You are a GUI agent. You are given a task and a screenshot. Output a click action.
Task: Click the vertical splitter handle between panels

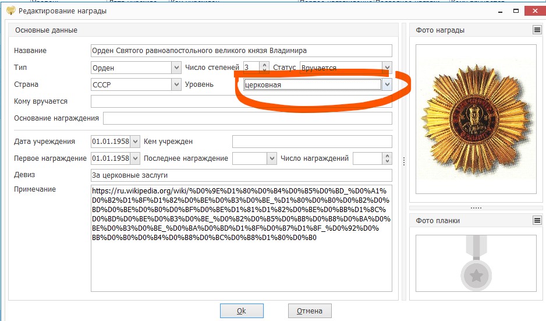click(x=404, y=161)
